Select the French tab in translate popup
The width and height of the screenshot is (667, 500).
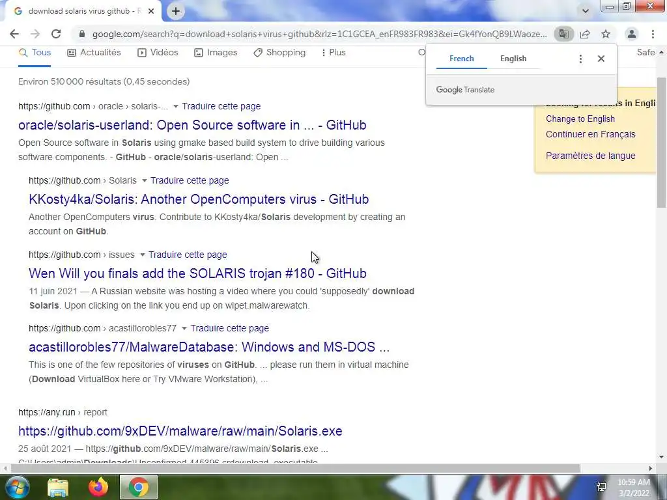coord(462,59)
